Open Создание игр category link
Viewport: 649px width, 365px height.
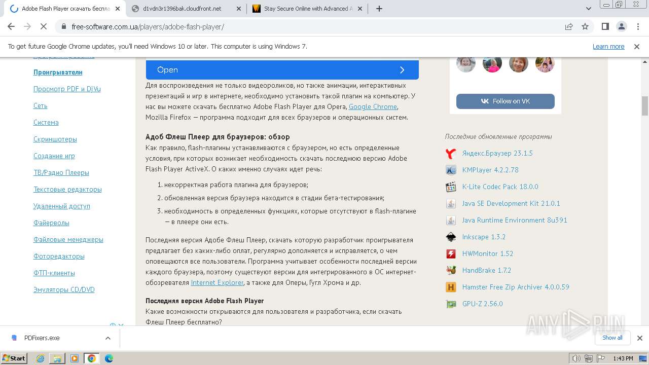(x=54, y=156)
